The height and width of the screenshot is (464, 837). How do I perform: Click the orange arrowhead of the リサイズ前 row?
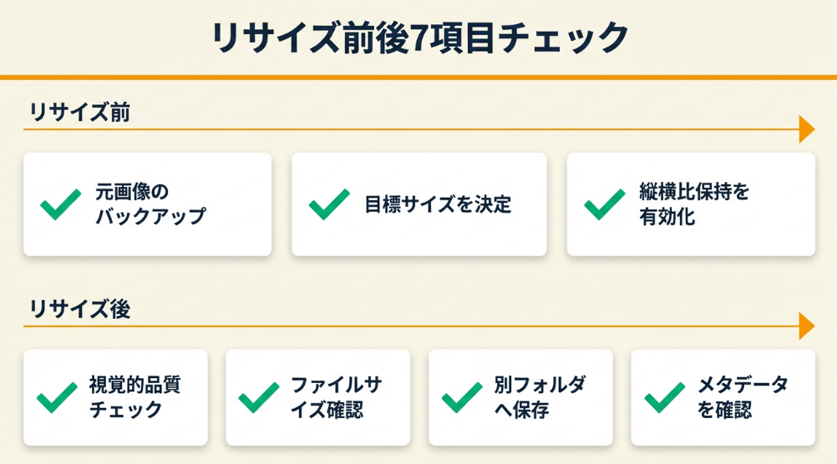[806, 129]
